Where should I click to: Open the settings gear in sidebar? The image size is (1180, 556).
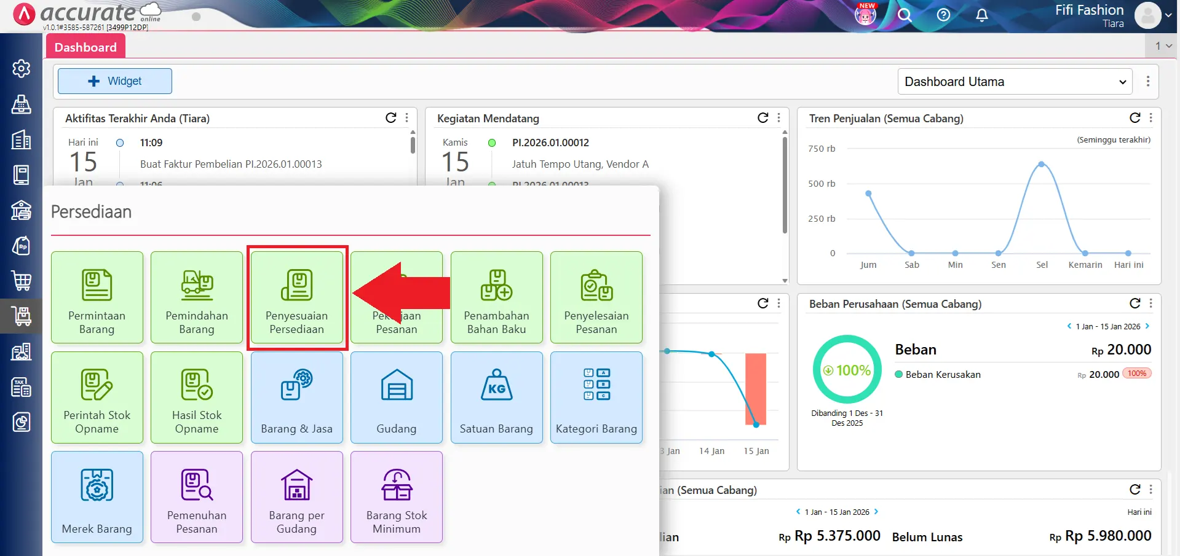coord(22,68)
